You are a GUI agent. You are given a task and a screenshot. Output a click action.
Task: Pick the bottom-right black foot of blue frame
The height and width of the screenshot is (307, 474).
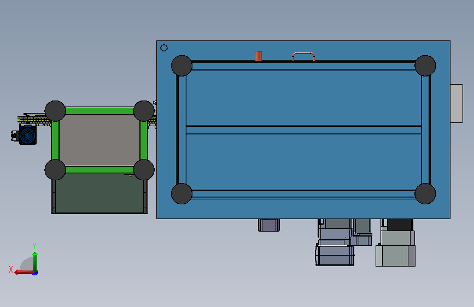point(425,194)
